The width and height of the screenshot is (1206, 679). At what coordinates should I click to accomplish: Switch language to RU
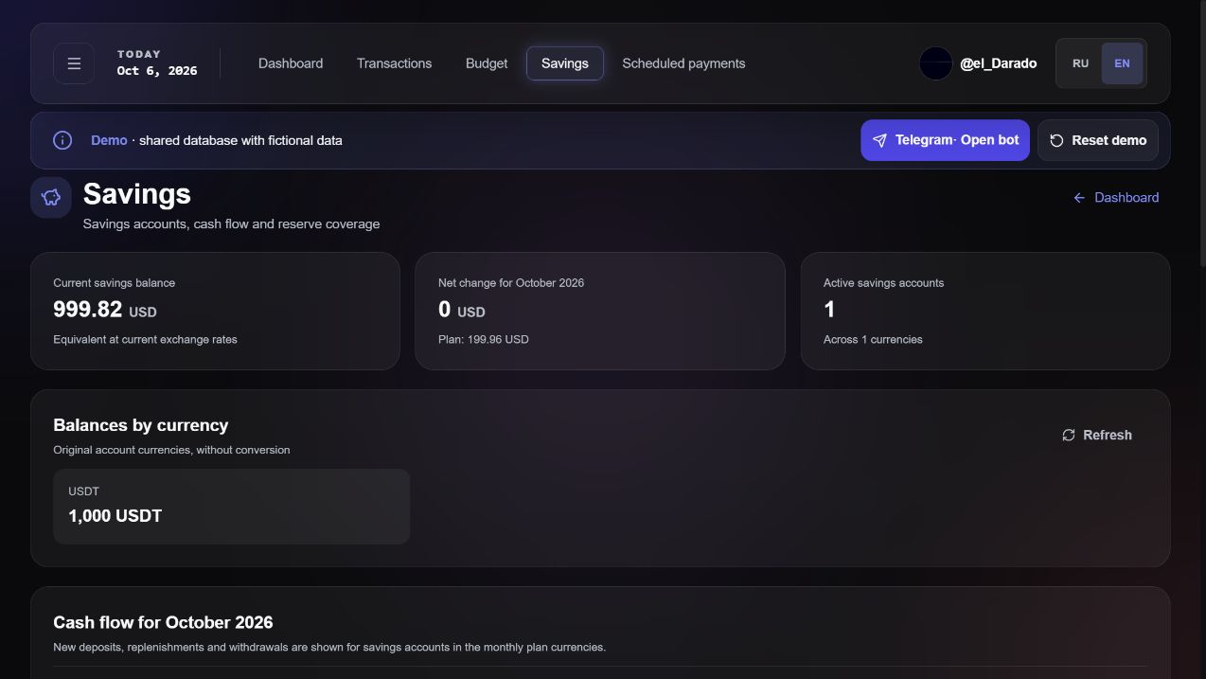pyautogui.click(x=1080, y=63)
